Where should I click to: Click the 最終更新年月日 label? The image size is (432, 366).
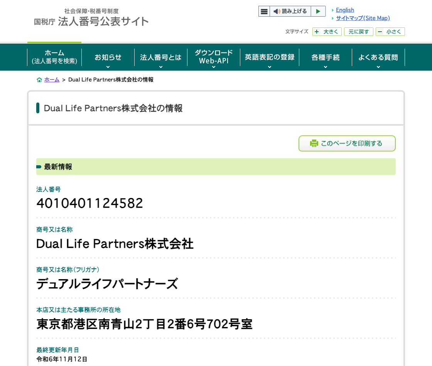57,350
